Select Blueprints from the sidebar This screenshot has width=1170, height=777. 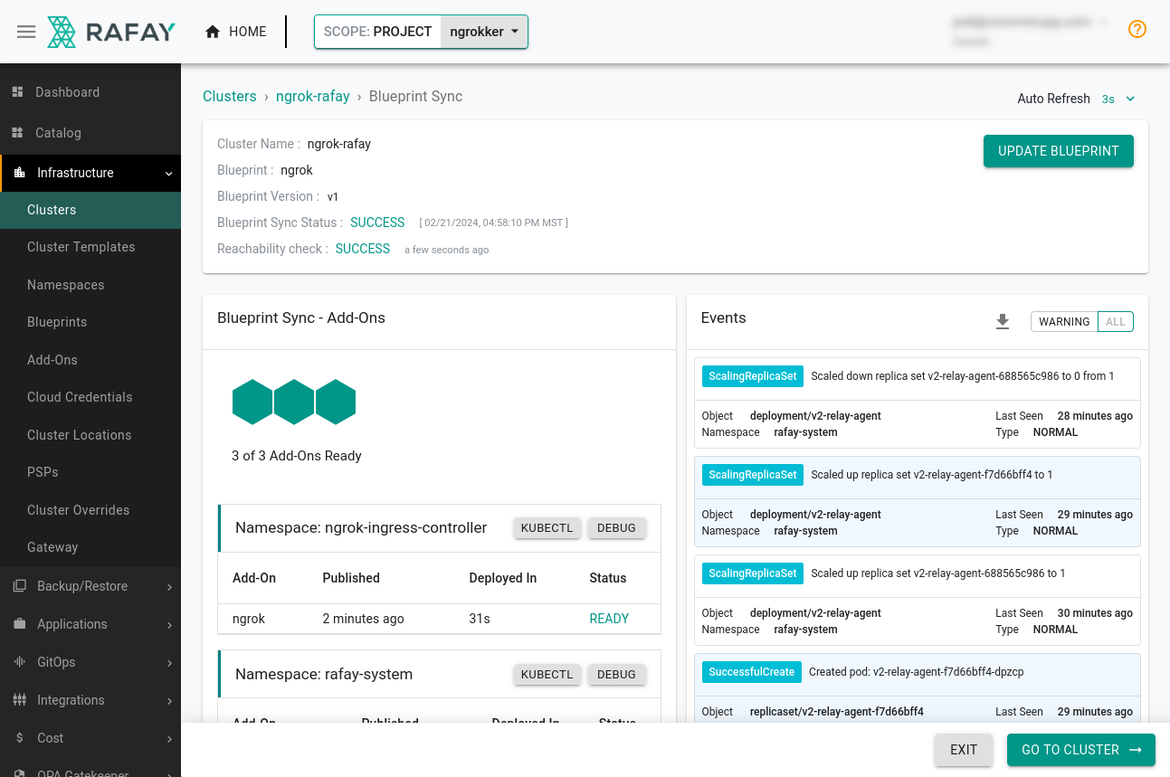(x=57, y=321)
